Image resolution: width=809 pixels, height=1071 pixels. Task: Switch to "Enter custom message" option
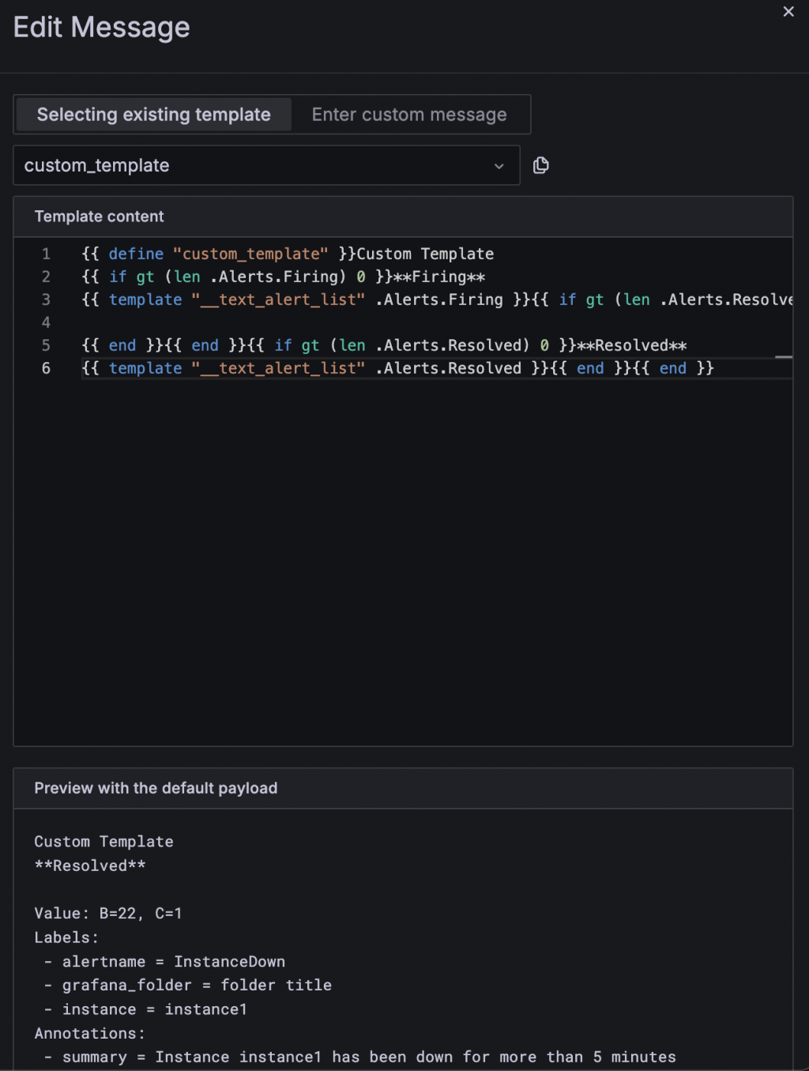(409, 115)
